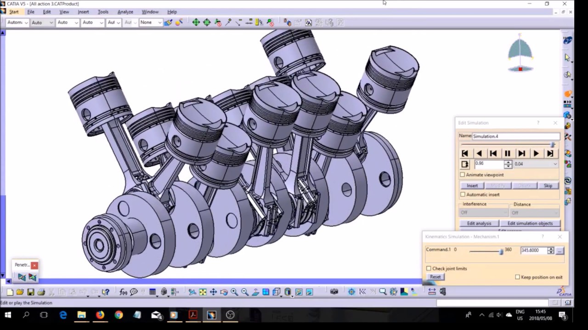Zoom in with the magnifier plus icon
This screenshot has height=330, width=588.
point(234,292)
